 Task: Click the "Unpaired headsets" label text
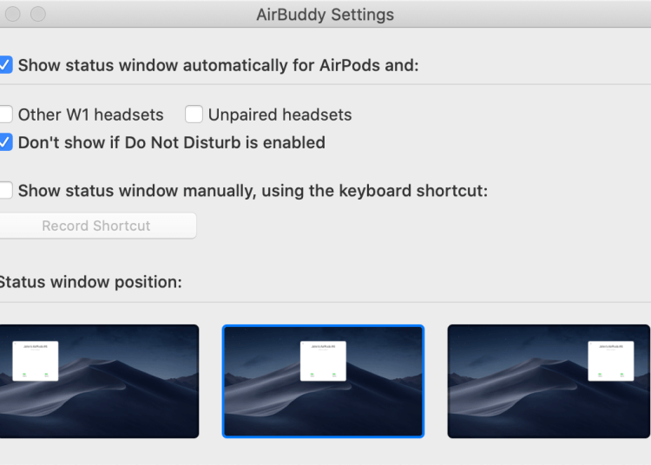(x=279, y=115)
